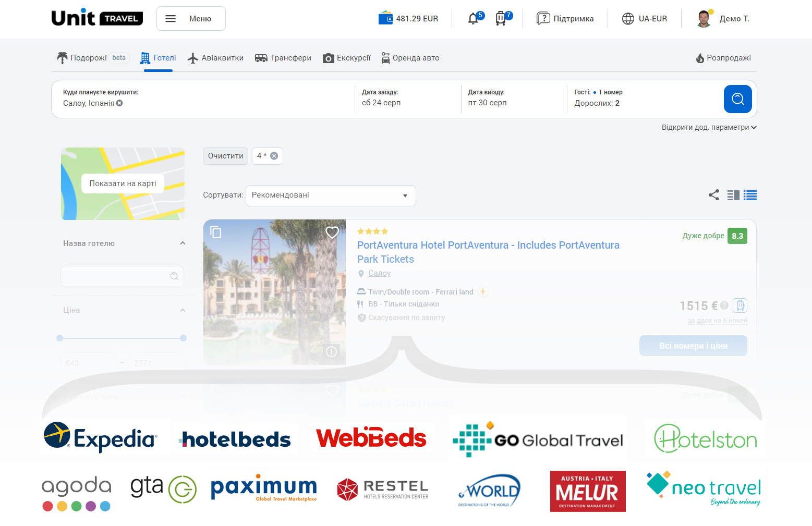Open the luggage cart icon in header
Viewport: 812px width, 526px height.
[501, 19]
